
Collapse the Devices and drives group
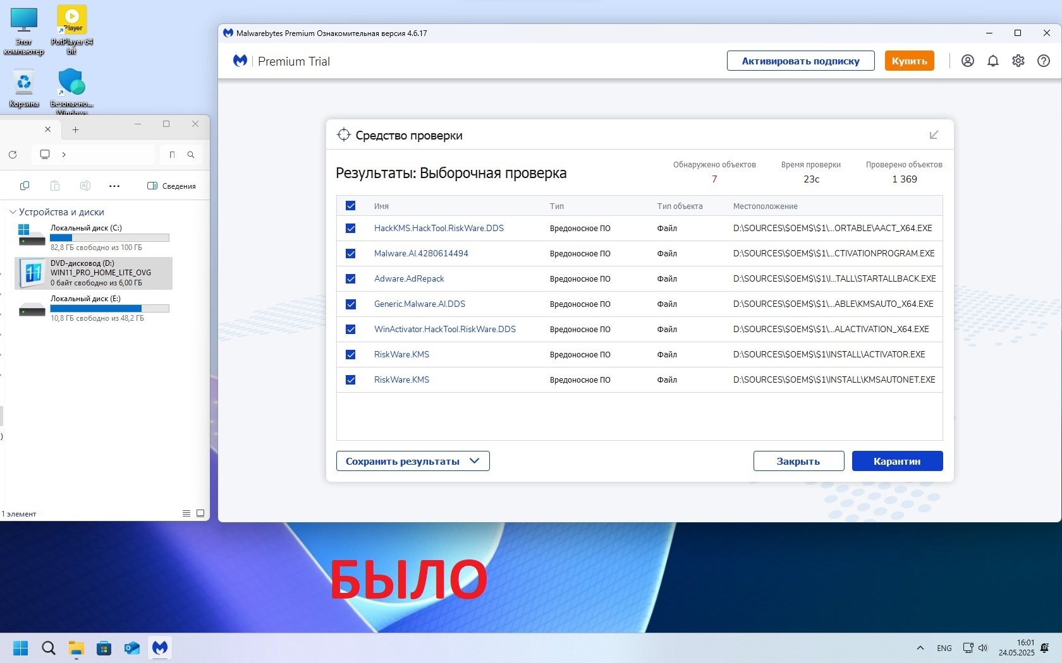coord(13,212)
